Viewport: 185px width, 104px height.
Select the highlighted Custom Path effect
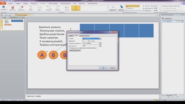click(76, 8)
